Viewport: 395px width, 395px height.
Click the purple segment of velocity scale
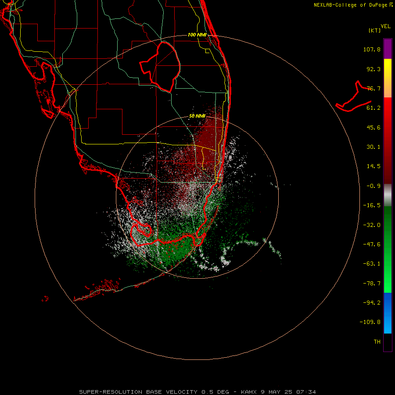[388, 49]
